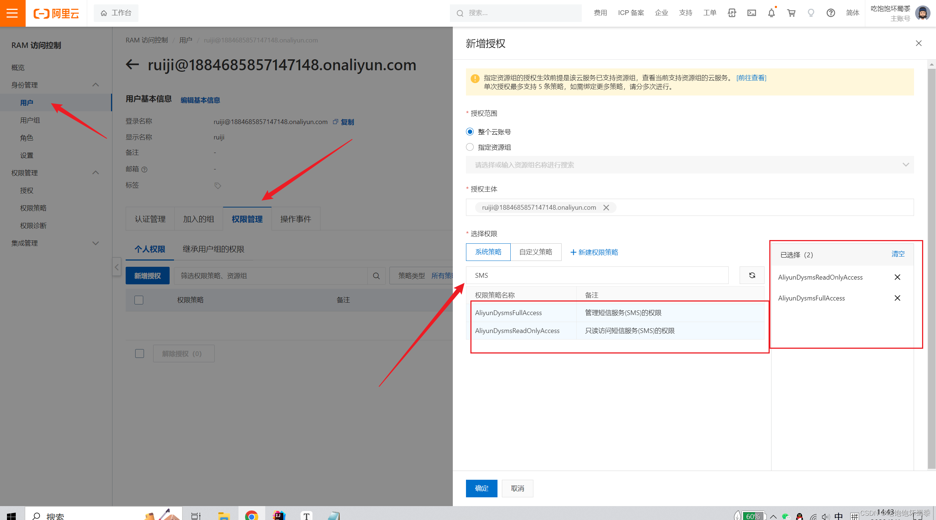The height and width of the screenshot is (520, 936).
Task: Click the 清空 clear selection link
Action: tap(898, 254)
